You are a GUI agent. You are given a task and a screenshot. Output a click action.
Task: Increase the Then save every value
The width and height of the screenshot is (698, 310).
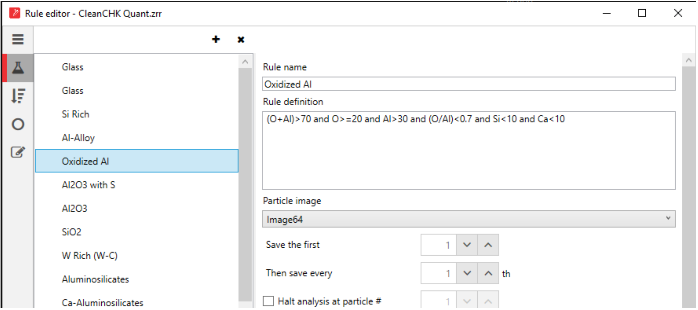tap(488, 273)
